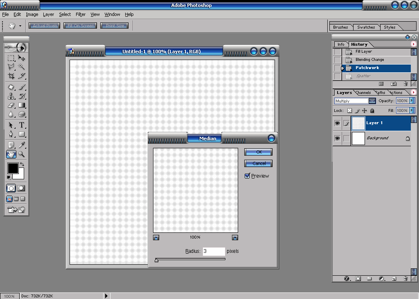Click the Actual Pixels button

click(x=44, y=26)
